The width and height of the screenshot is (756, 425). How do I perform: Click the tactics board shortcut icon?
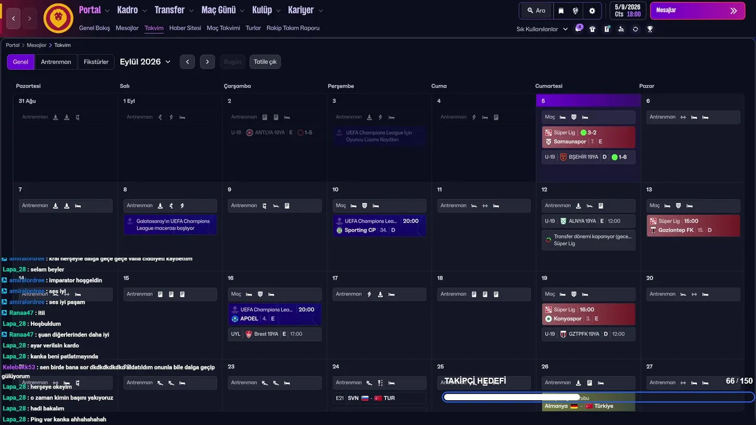click(607, 29)
